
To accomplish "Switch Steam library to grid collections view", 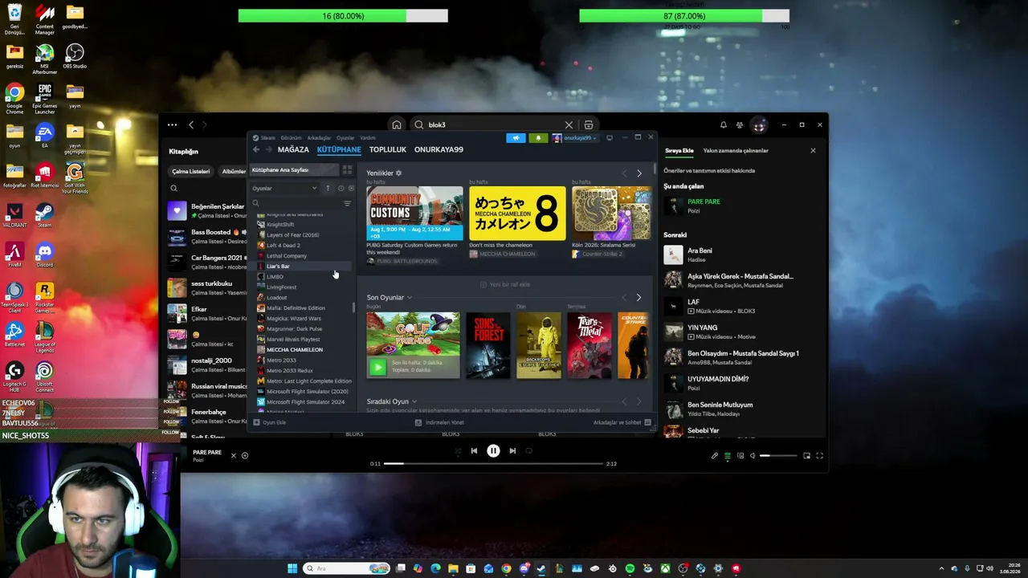I will click(x=347, y=170).
